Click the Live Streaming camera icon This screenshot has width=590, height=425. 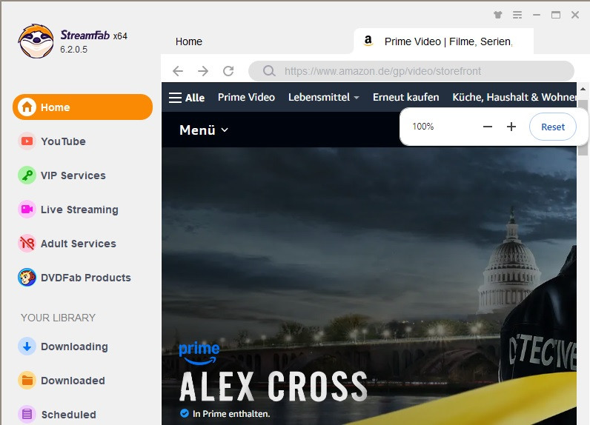tap(27, 210)
